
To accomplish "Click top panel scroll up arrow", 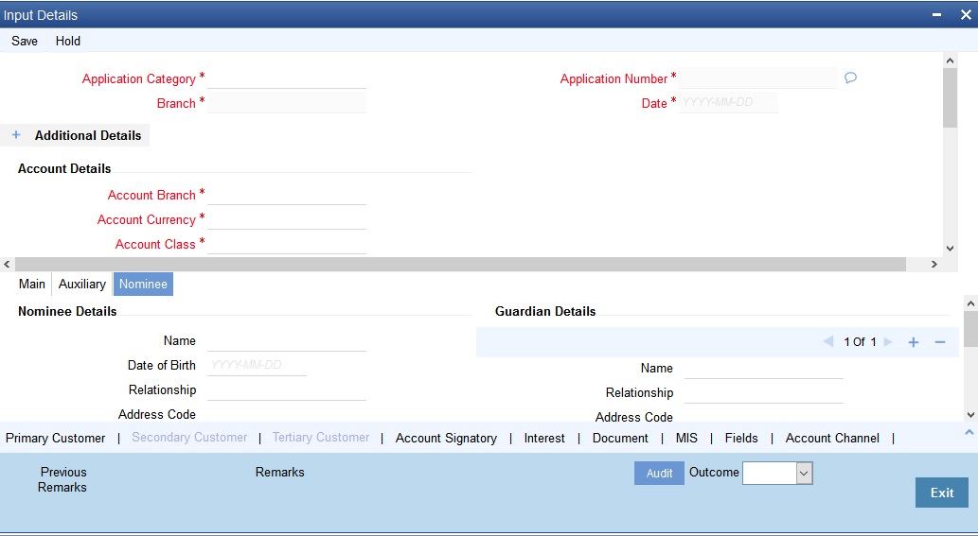I will [x=950, y=61].
